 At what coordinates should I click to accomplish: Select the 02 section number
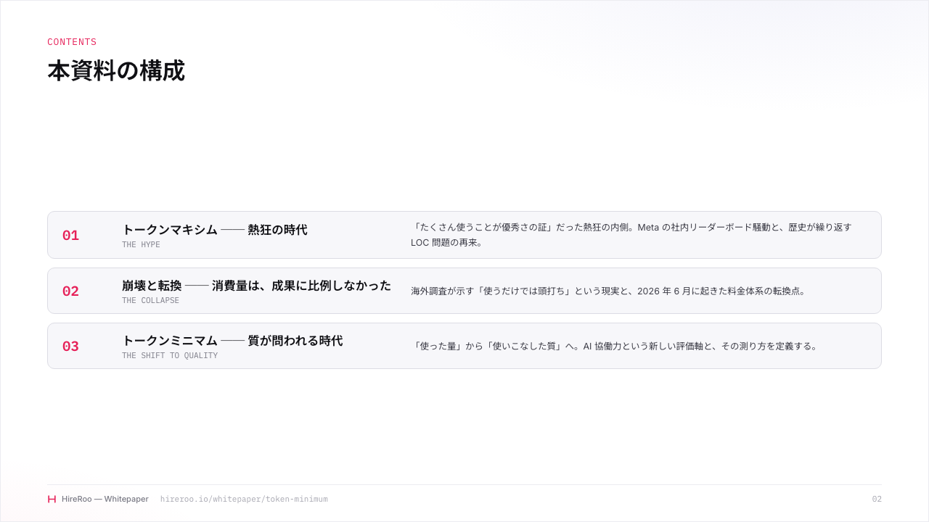[x=70, y=291]
